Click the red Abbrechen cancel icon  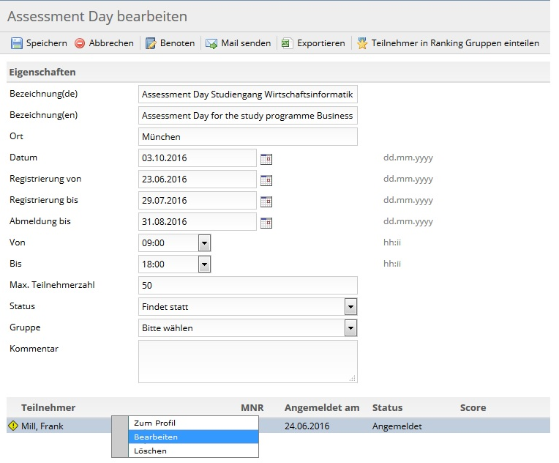coord(80,43)
